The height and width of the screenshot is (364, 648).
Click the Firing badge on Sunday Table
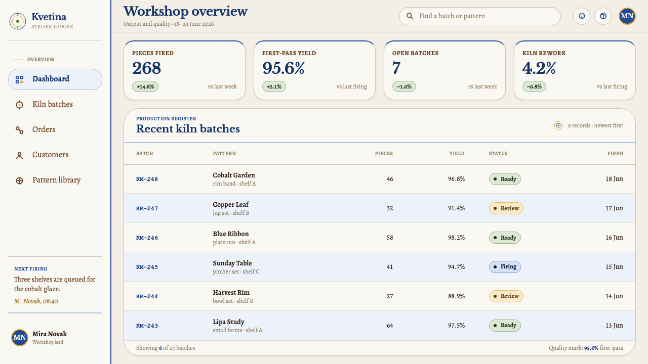click(x=505, y=267)
